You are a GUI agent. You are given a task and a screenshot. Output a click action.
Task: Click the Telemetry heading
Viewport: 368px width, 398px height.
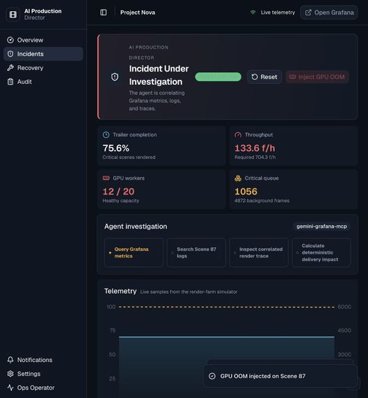click(120, 291)
